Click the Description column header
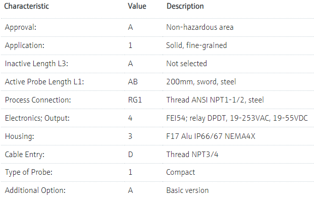The width and height of the screenshot is (314, 200). 185,6
